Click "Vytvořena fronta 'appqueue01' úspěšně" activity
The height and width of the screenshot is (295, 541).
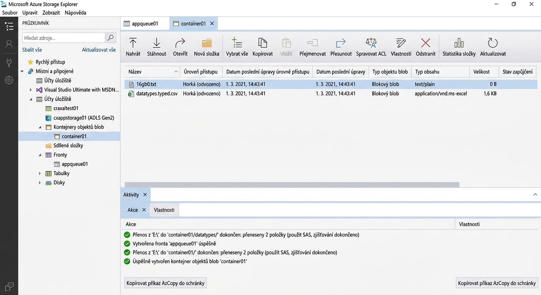[x=174, y=244]
